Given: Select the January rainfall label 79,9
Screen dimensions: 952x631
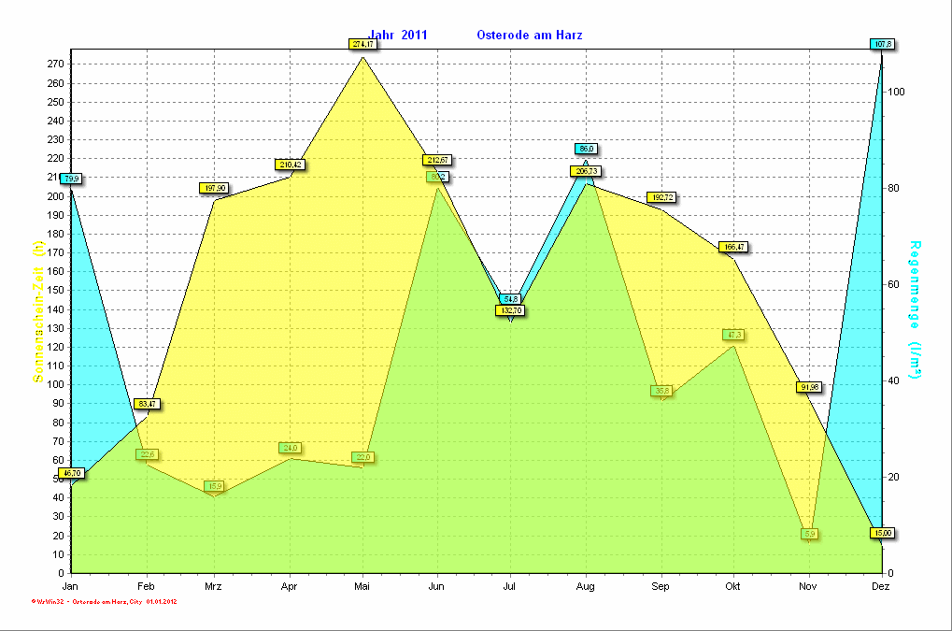Looking at the screenshot, I should pos(71,179).
